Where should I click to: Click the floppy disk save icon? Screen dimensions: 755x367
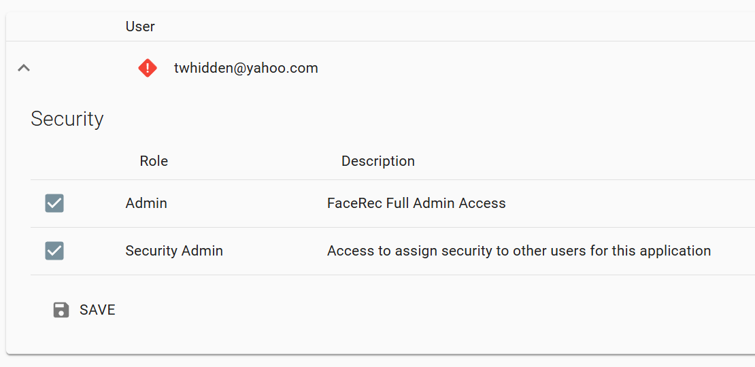click(61, 310)
